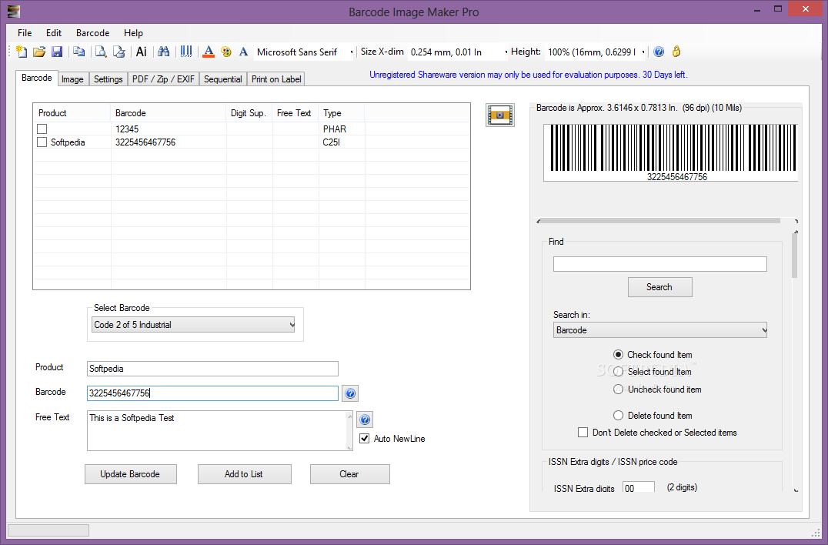Click the PHAR type cell
This screenshot has width=828, height=545.
point(335,129)
